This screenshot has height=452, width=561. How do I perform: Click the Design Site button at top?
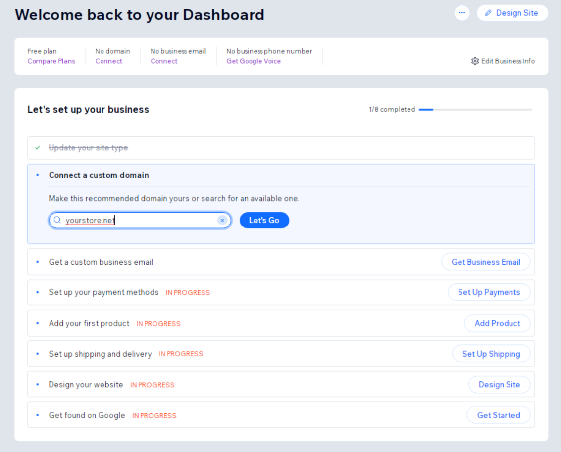512,13
